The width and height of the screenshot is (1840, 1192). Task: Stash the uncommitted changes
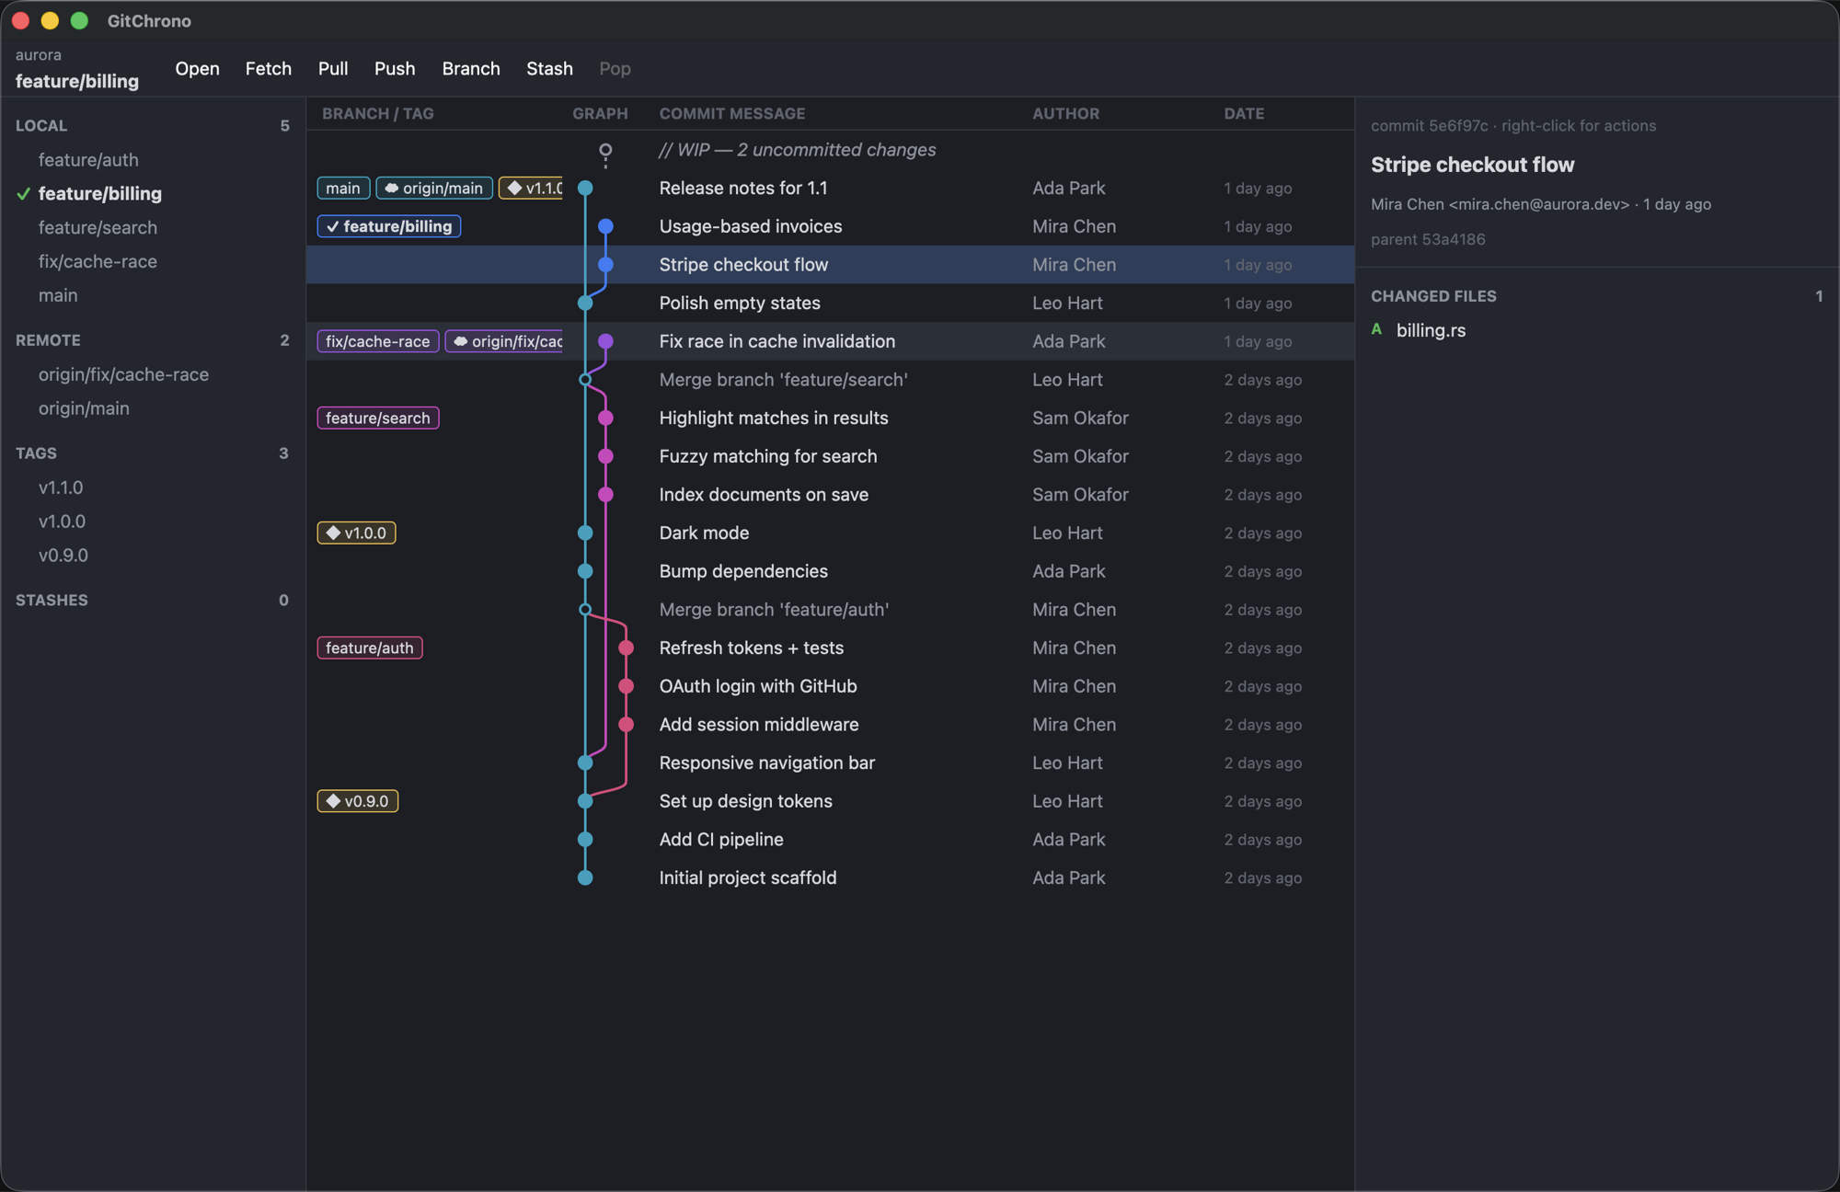click(x=549, y=69)
